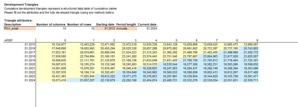Viewport: 298px width, 107px height.
Task: Select the Starting date value cell
Action: pyautogui.click(x=105, y=28)
